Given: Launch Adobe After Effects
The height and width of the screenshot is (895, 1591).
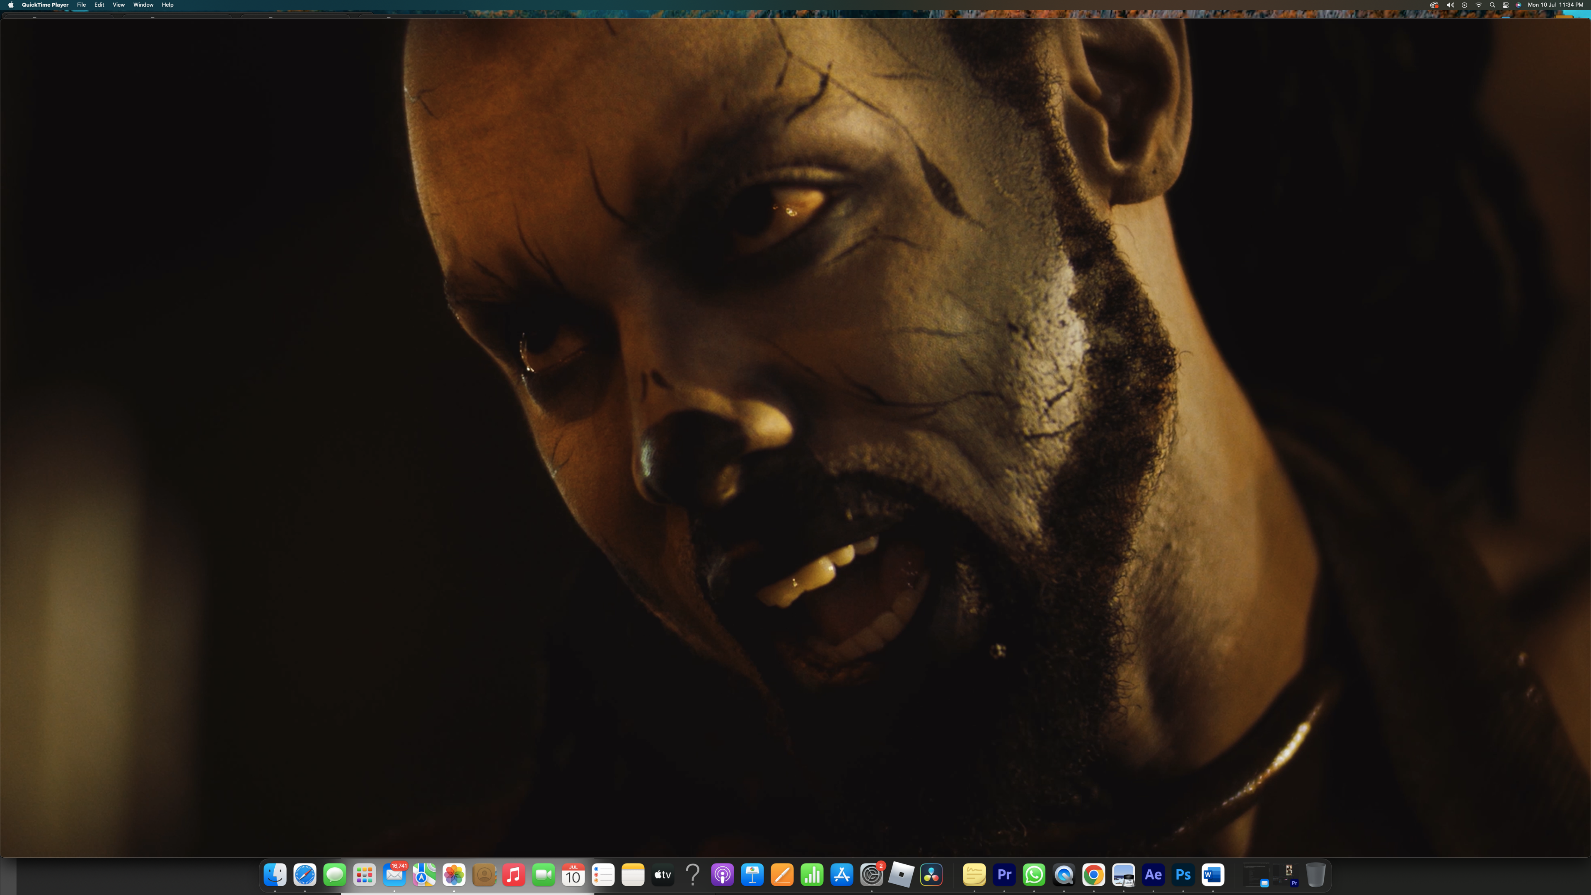Looking at the screenshot, I should click(x=1153, y=875).
